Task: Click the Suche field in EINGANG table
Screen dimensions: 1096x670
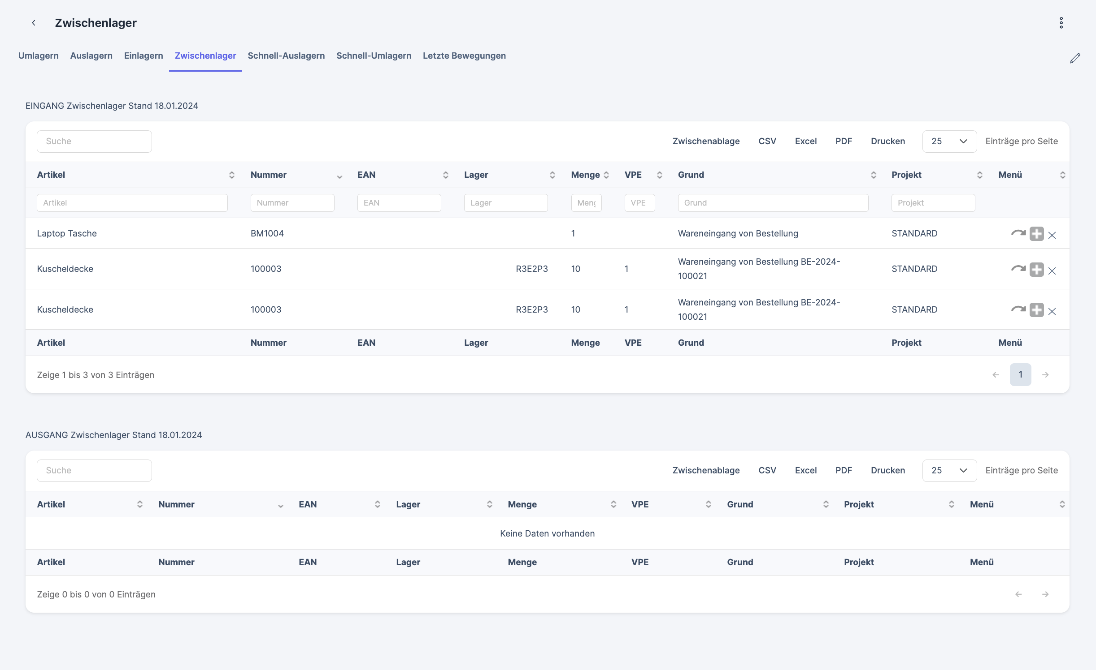Action: click(94, 142)
